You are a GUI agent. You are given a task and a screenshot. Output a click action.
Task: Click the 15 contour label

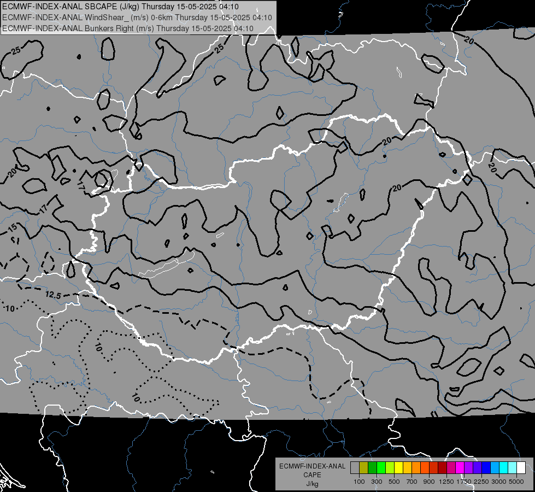pos(12,228)
